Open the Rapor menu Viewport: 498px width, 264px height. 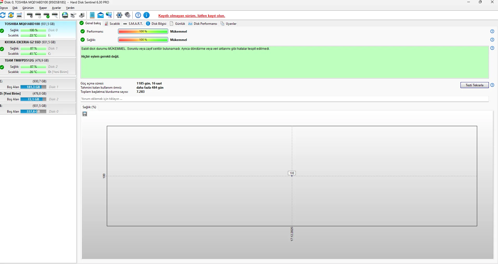(x=43, y=8)
